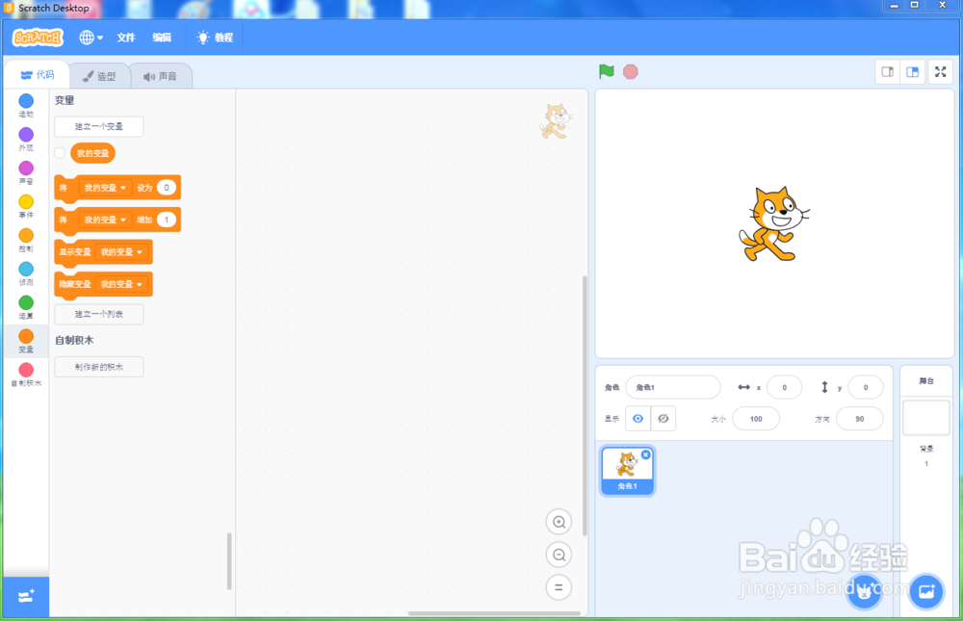Click the 方向 direction field 90
963x621 pixels.
tap(860, 419)
